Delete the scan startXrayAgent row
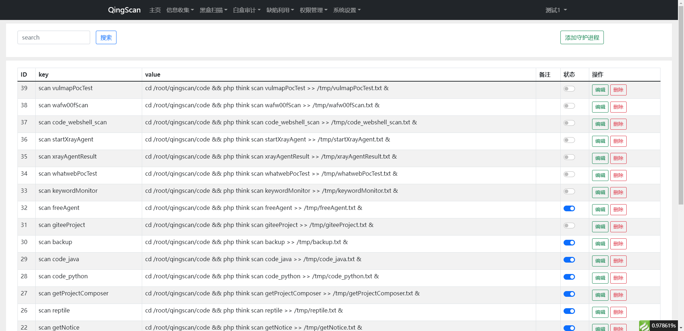This screenshot has width=684, height=331. pyautogui.click(x=618, y=141)
